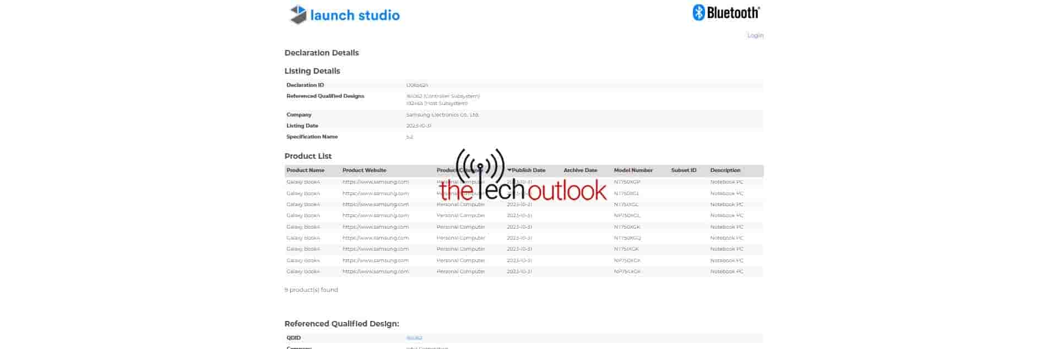Open the Login link
Screen dimensions: 1047x349
pyautogui.click(x=755, y=35)
